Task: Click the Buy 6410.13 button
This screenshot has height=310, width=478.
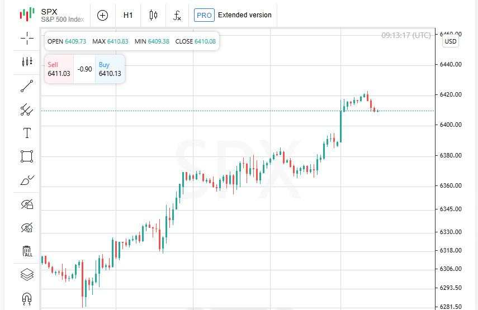Action: 110,69
